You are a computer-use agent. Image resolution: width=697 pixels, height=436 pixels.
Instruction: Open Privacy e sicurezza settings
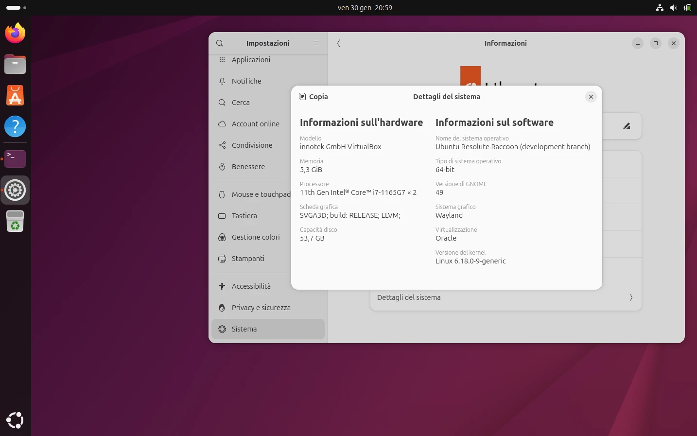click(222, 308)
